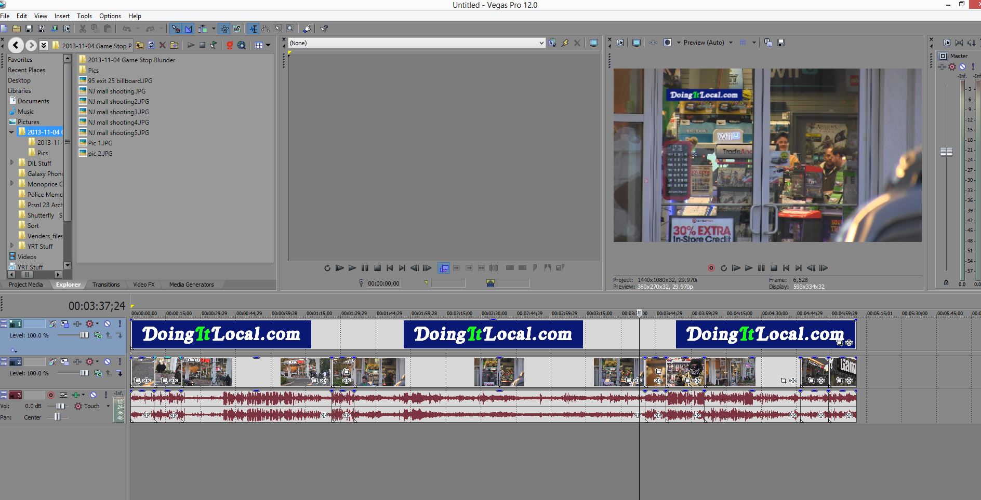
Task: Solo video track 2
Action: pos(120,362)
